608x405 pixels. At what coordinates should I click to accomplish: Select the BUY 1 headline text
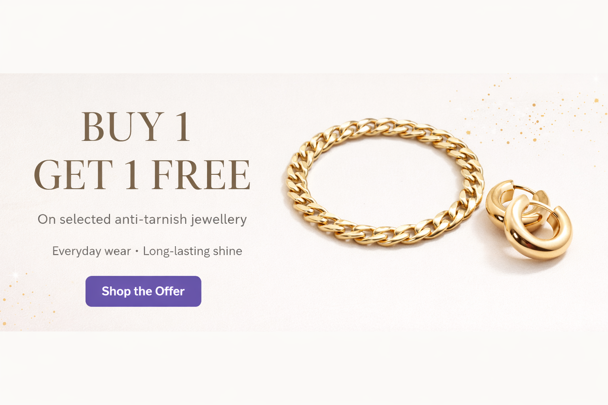coord(136,127)
